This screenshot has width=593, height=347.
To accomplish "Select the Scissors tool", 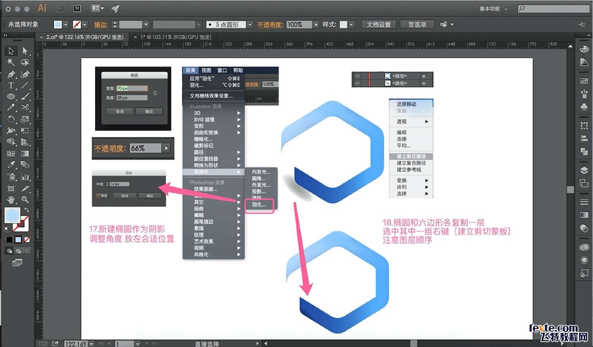I will [x=25, y=108].
